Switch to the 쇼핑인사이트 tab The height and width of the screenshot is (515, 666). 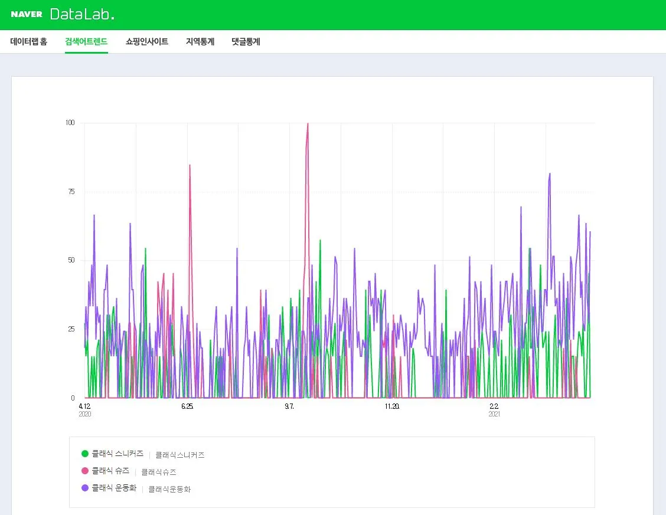(x=147, y=41)
